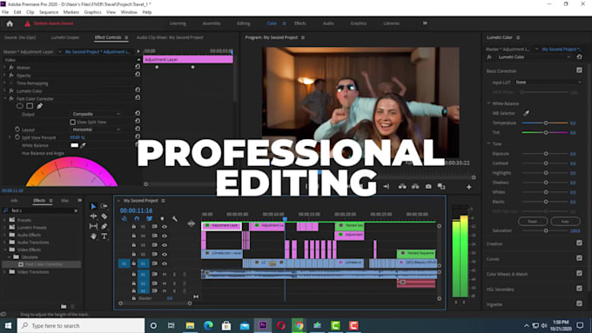This screenshot has width=592, height=333.
Task: Select the Selection tool arrow
Action: (93, 206)
